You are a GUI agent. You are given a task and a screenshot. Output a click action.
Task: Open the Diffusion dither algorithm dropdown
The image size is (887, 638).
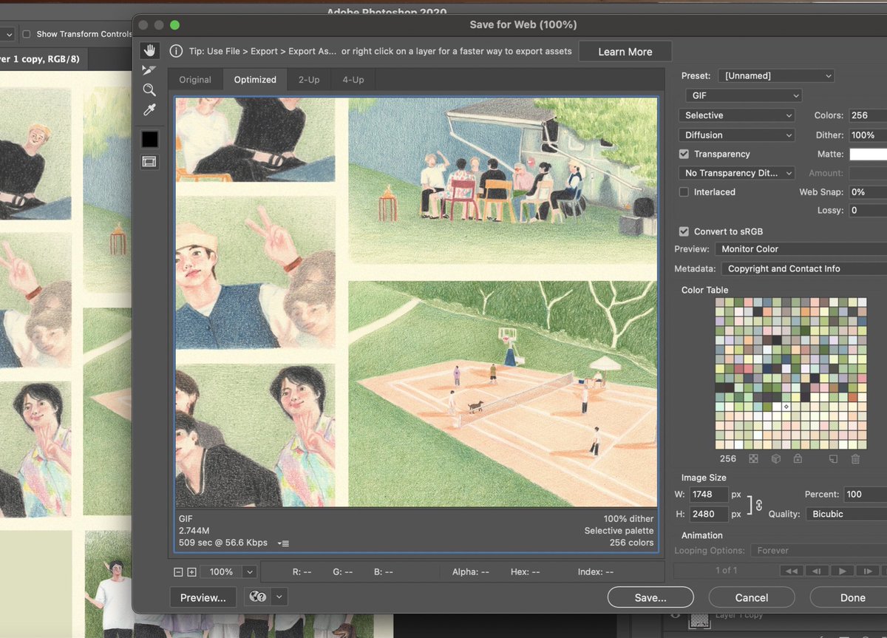pos(736,135)
